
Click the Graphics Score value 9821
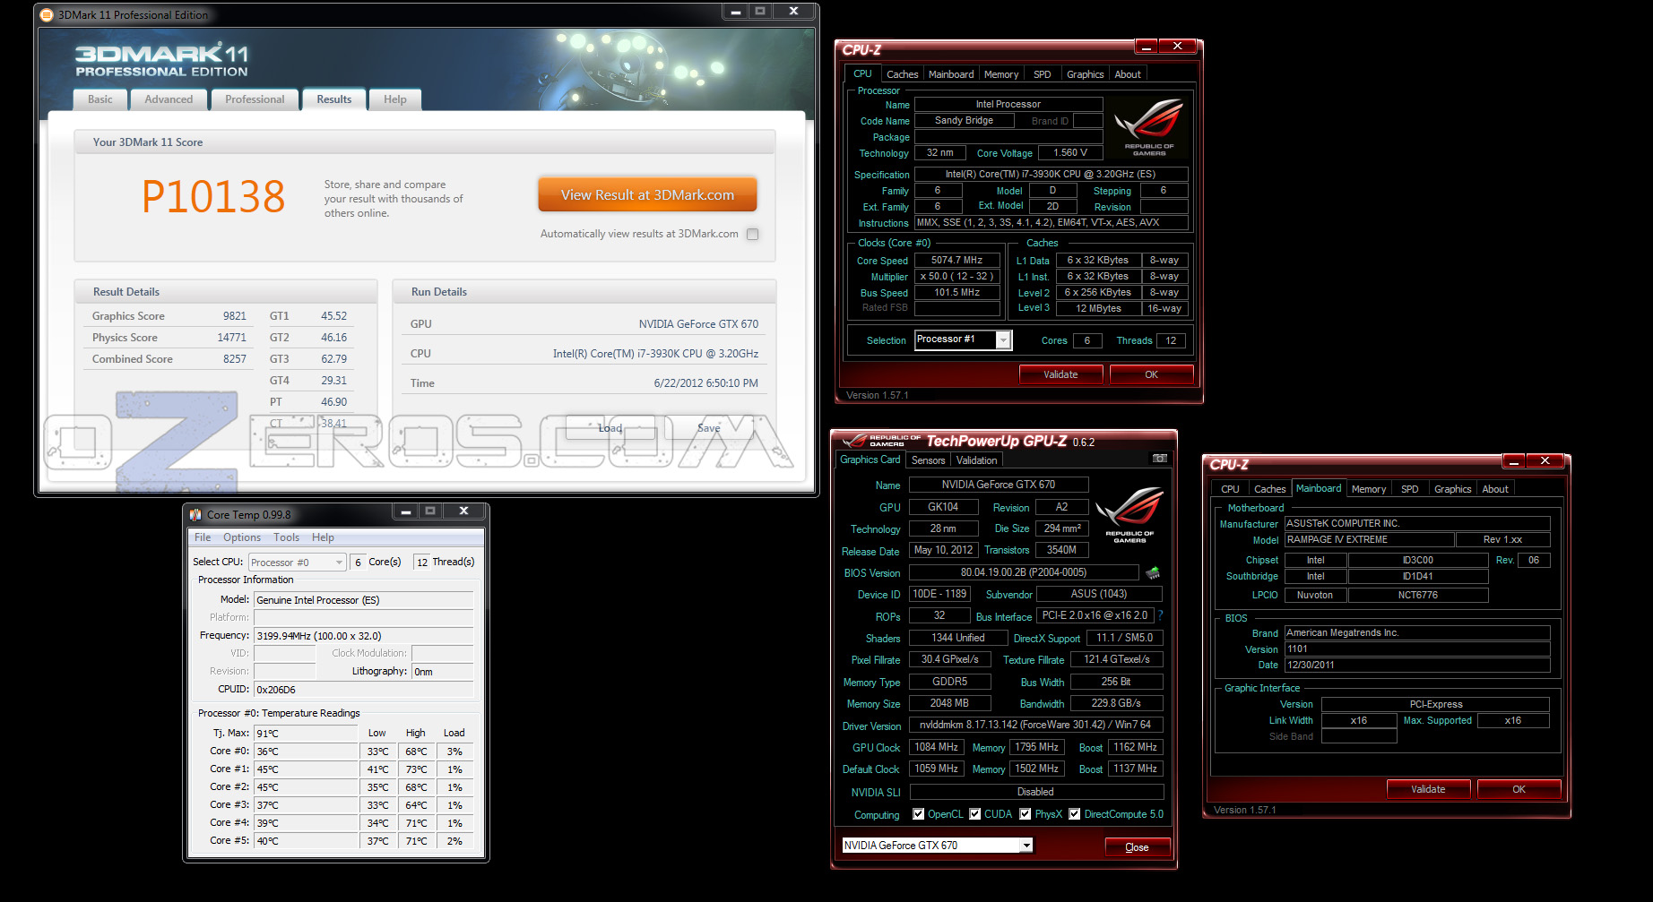tap(235, 316)
